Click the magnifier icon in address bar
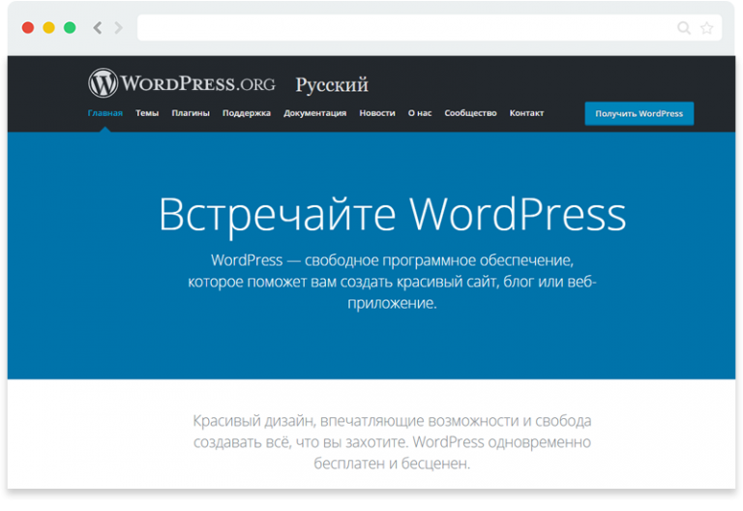Screen dimensions: 743x511 coord(684,28)
